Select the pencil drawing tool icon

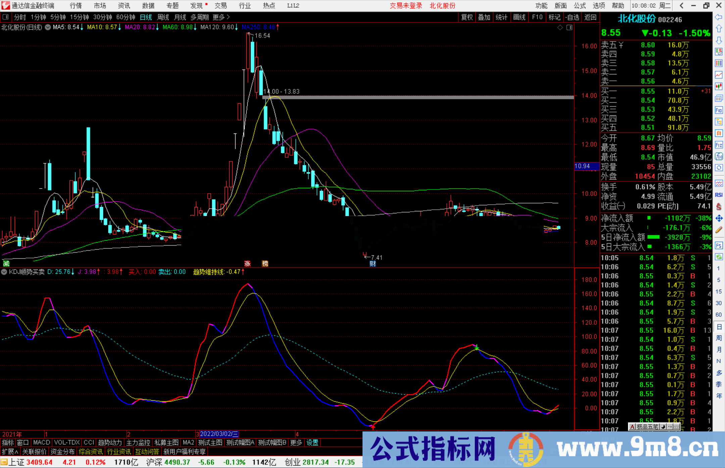719,230
